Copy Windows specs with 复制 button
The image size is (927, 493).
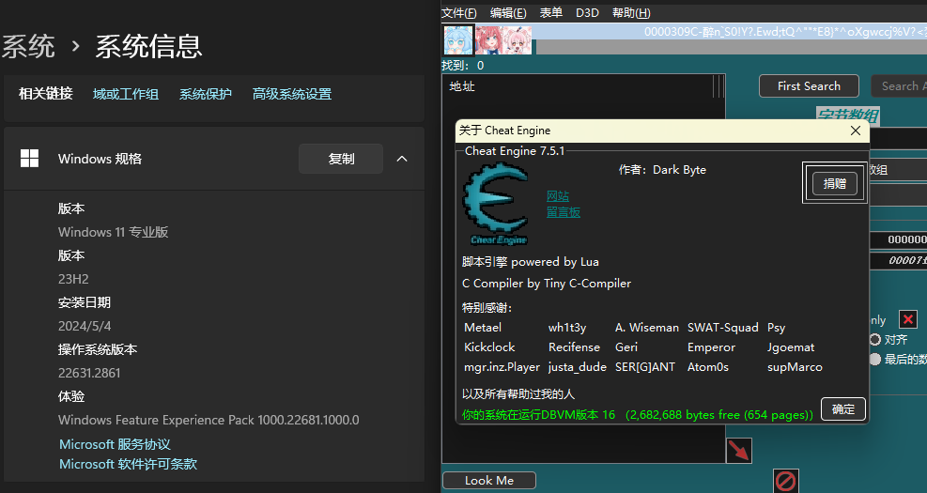[341, 159]
